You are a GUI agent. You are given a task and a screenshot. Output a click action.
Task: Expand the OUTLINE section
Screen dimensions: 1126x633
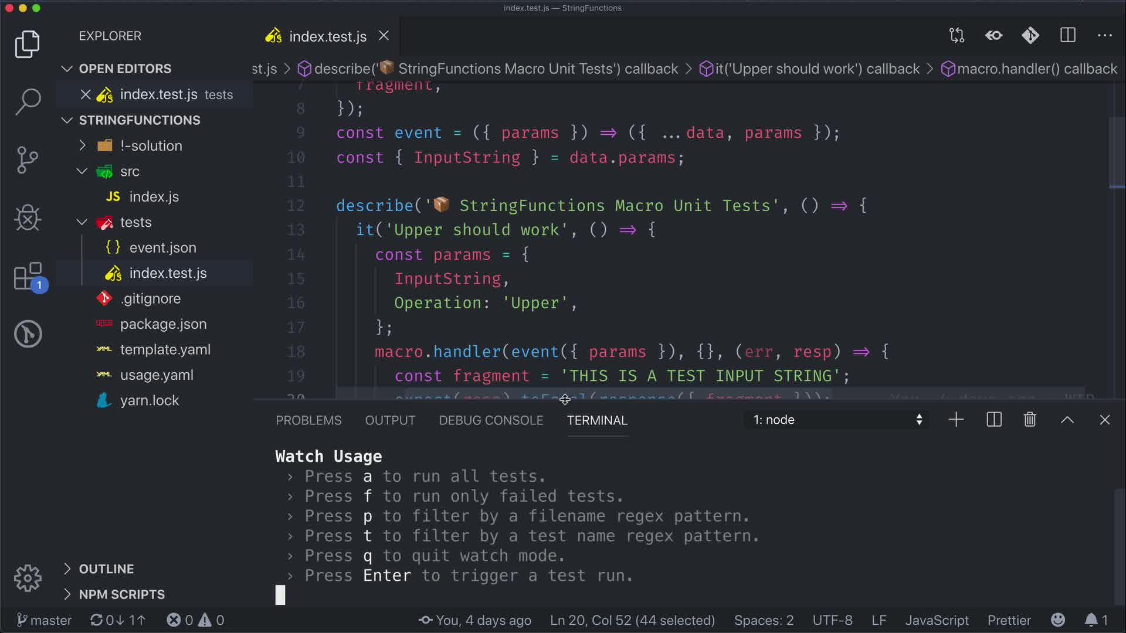coord(106,569)
